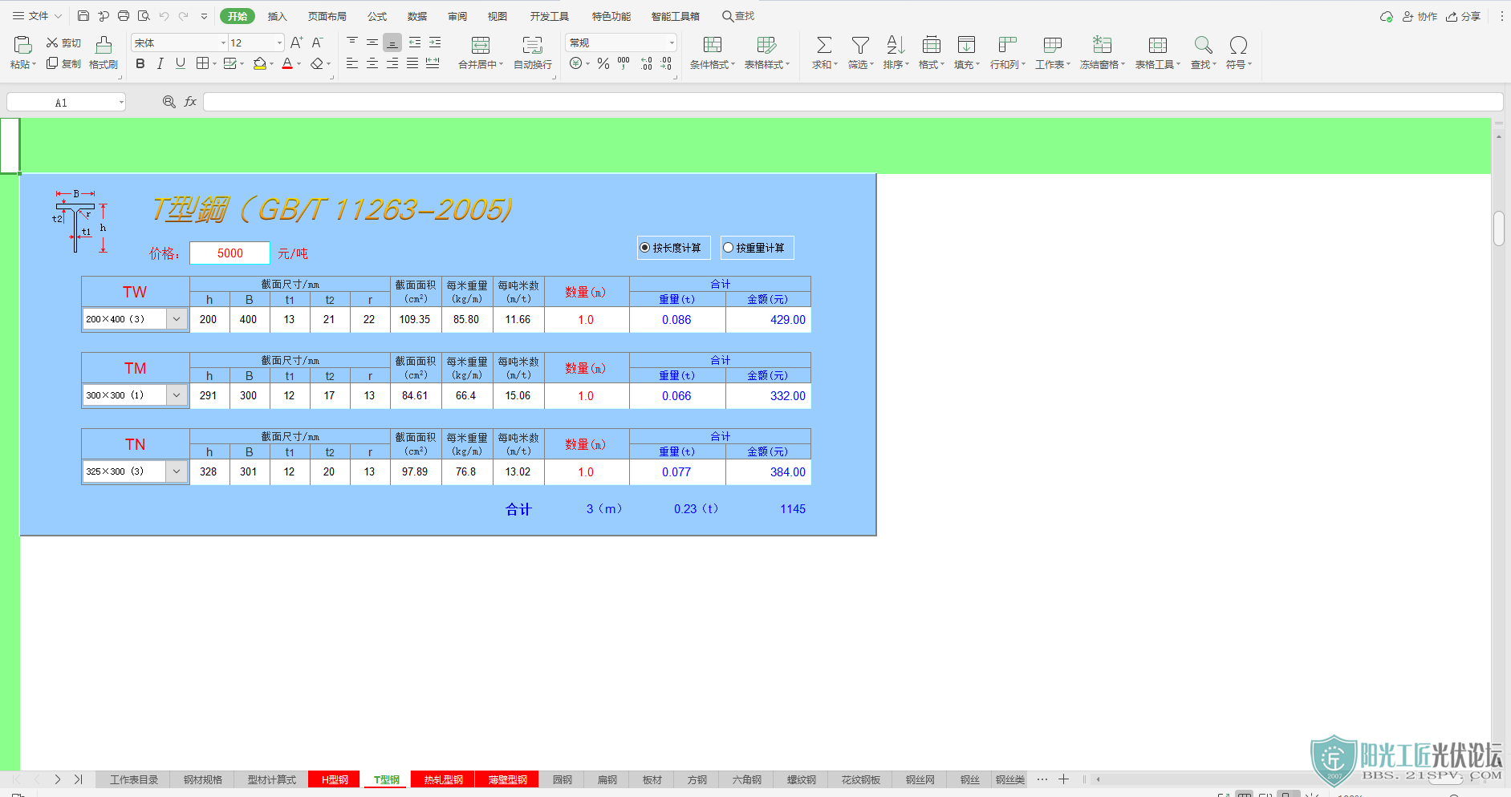Screen dimensions: 1511x797
Task: Click the Print icon in quick toolbar
Action: click(124, 16)
